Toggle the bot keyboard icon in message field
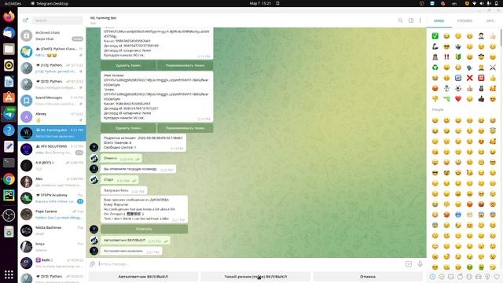 pos(409,264)
